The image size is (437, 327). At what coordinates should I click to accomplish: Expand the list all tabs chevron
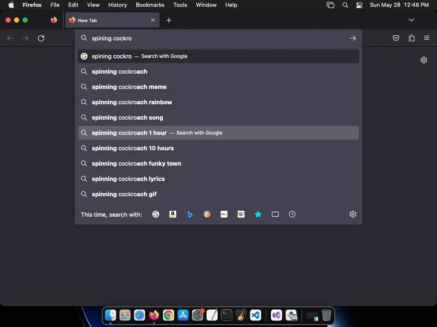[x=411, y=20]
